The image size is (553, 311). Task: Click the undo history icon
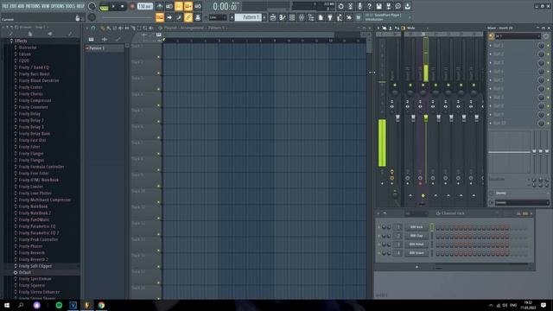coord(340,6)
